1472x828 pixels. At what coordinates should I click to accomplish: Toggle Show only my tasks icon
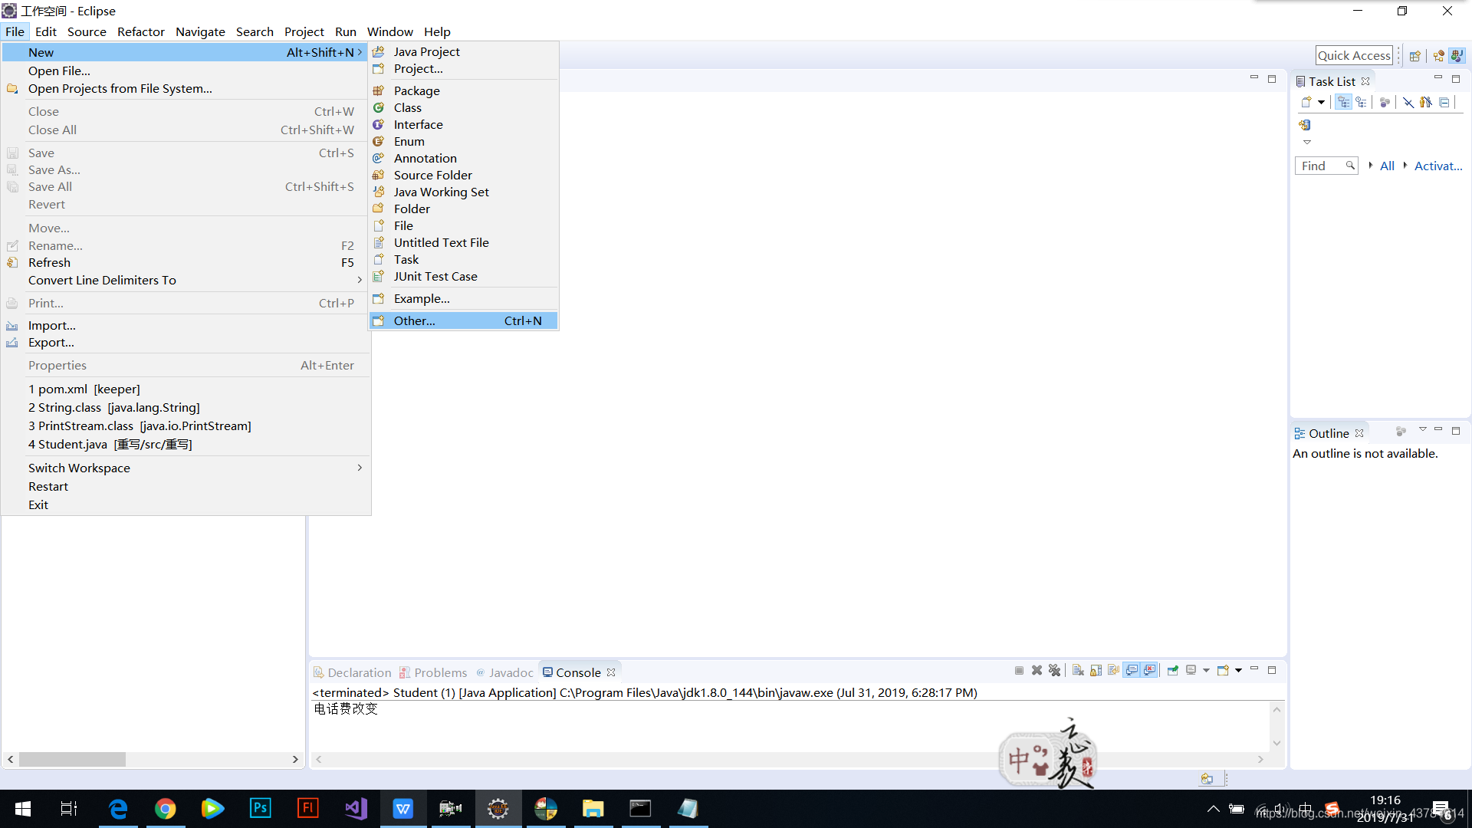(x=1426, y=102)
